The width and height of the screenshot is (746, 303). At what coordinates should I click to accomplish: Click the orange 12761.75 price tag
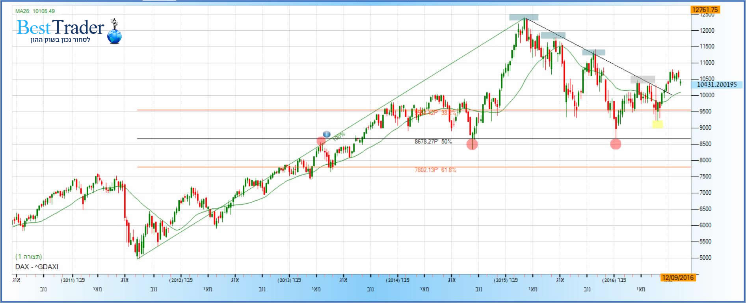pos(705,10)
